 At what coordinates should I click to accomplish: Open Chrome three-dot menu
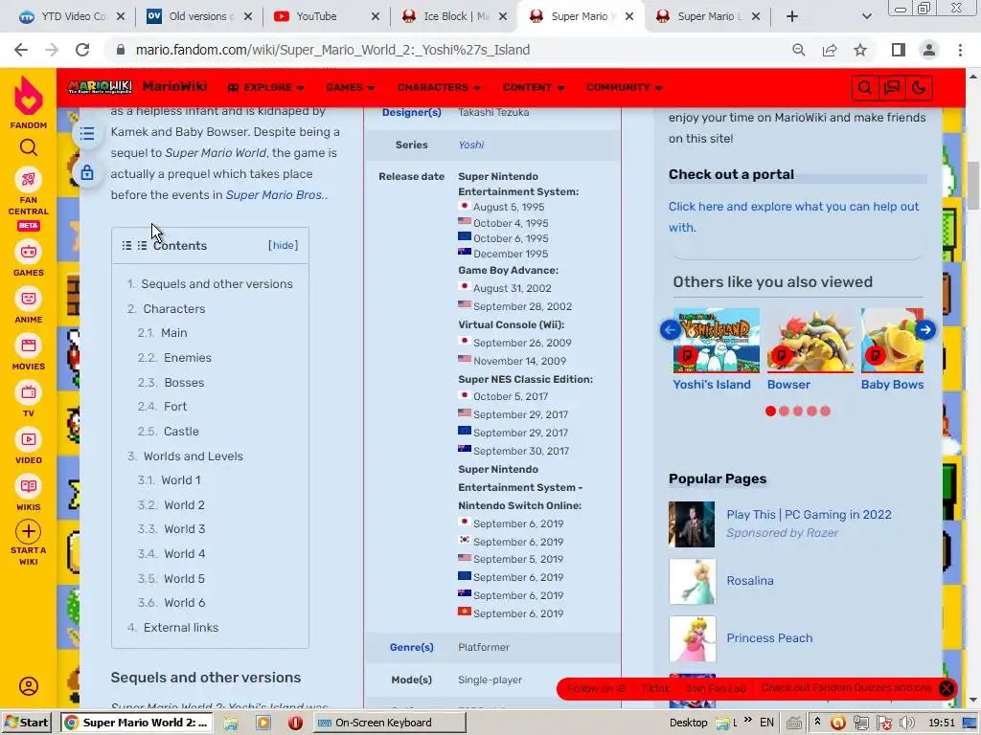click(960, 50)
